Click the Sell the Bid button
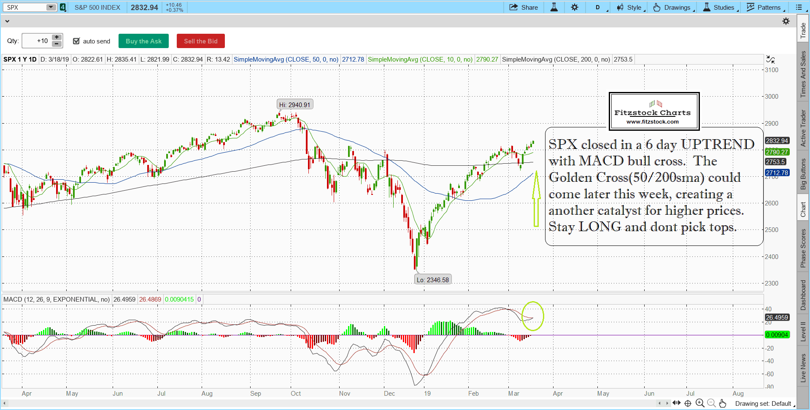The height and width of the screenshot is (410, 810). [200, 41]
